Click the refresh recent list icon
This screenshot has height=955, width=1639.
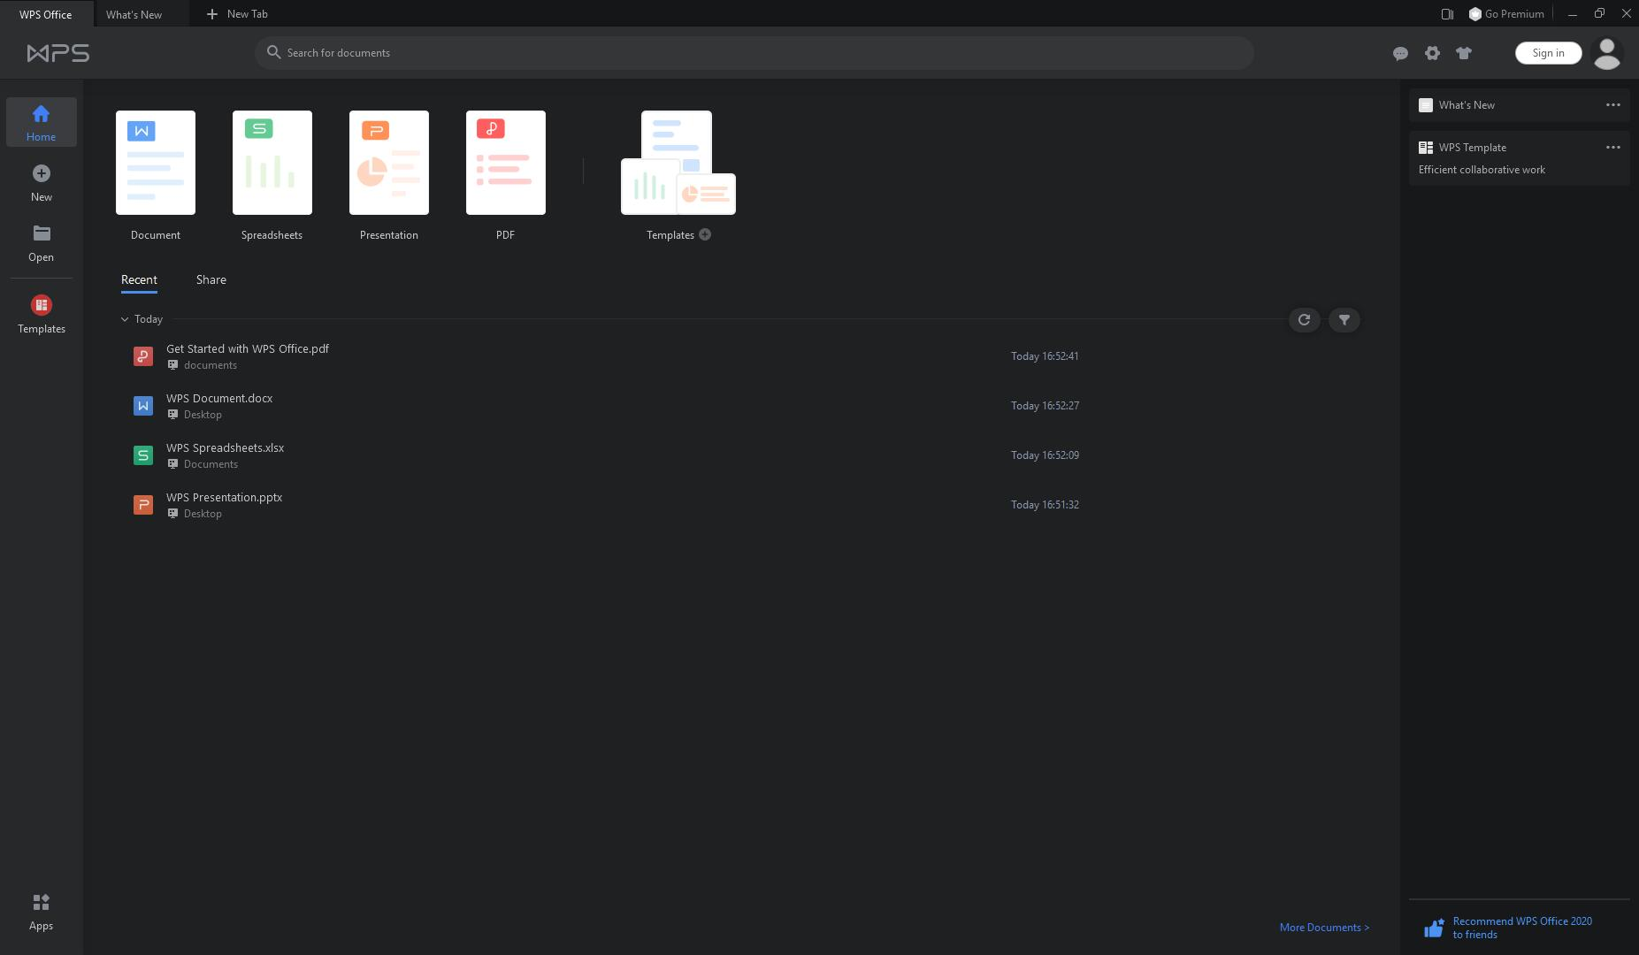point(1304,320)
